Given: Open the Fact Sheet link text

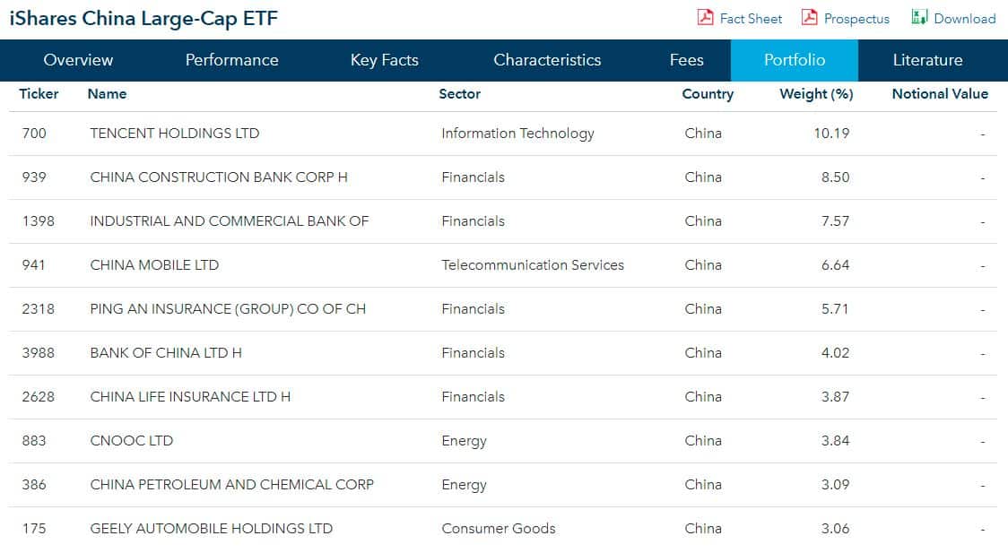Looking at the screenshot, I should 751,19.
